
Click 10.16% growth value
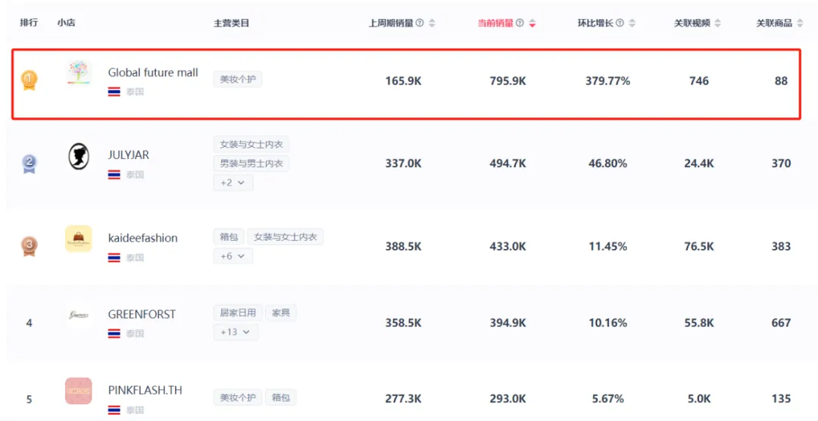click(x=607, y=323)
